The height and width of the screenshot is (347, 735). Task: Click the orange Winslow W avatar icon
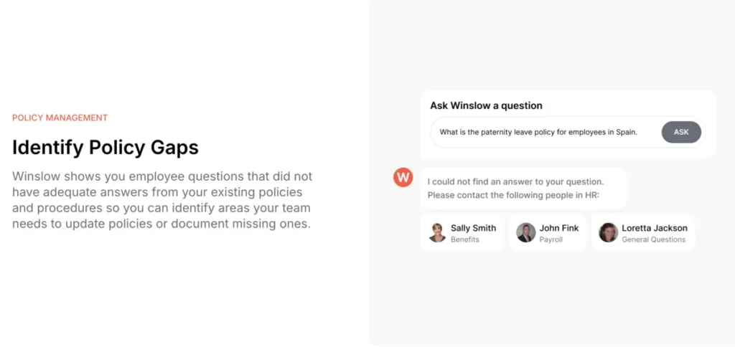(403, 177)
